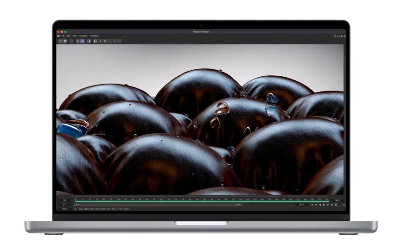Open the File menu
The image size is (397, 250).
(63, 36)
